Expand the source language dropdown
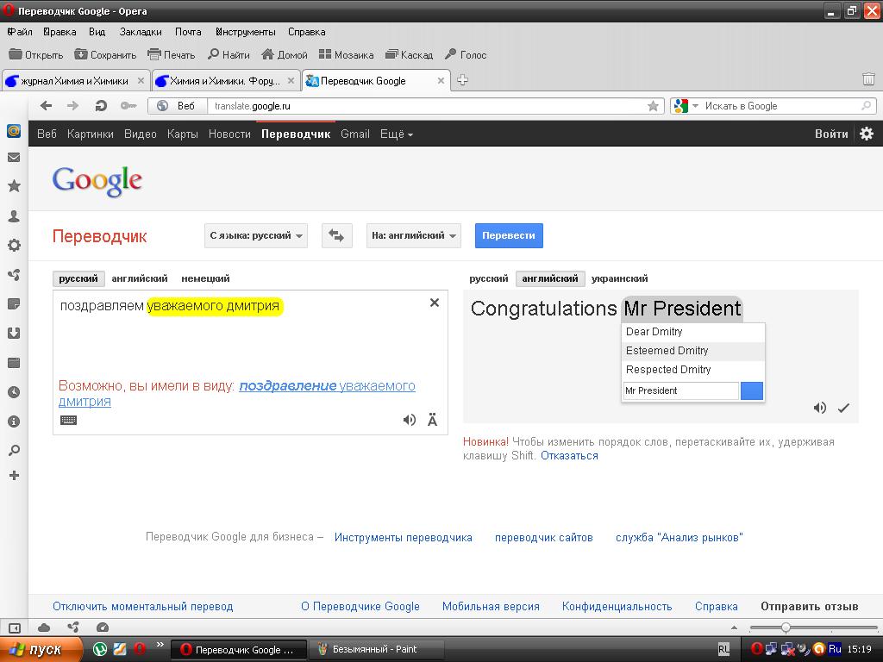883x662 pixels. tap(256, 235)
